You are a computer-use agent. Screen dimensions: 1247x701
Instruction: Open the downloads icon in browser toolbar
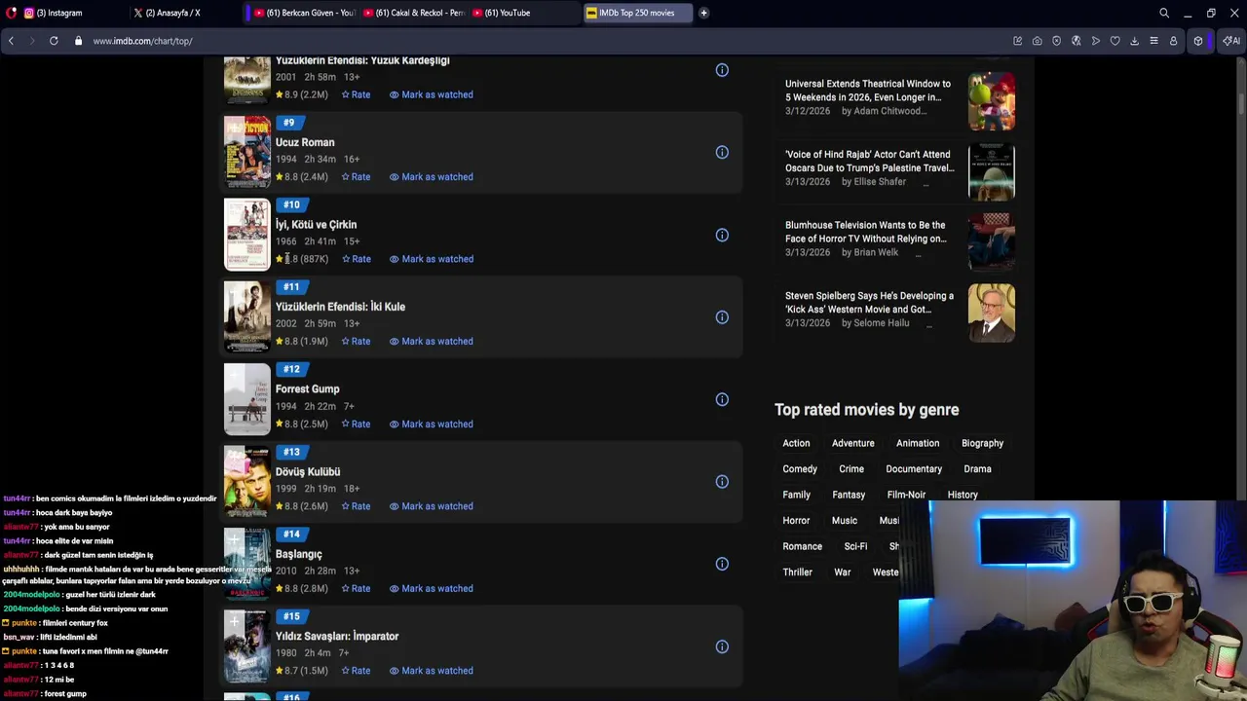click(1134, 41)
